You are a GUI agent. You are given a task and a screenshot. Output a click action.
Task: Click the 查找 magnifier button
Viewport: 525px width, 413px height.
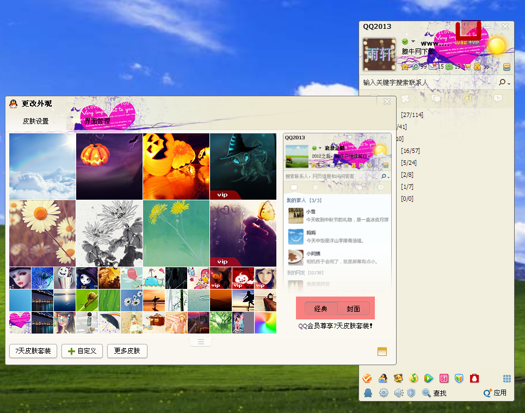(x=434, y=393)
